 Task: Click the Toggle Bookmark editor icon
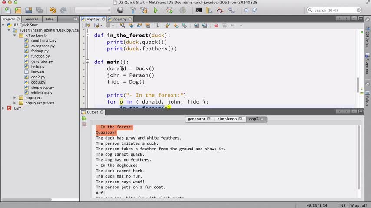click(x=185, y=26)
